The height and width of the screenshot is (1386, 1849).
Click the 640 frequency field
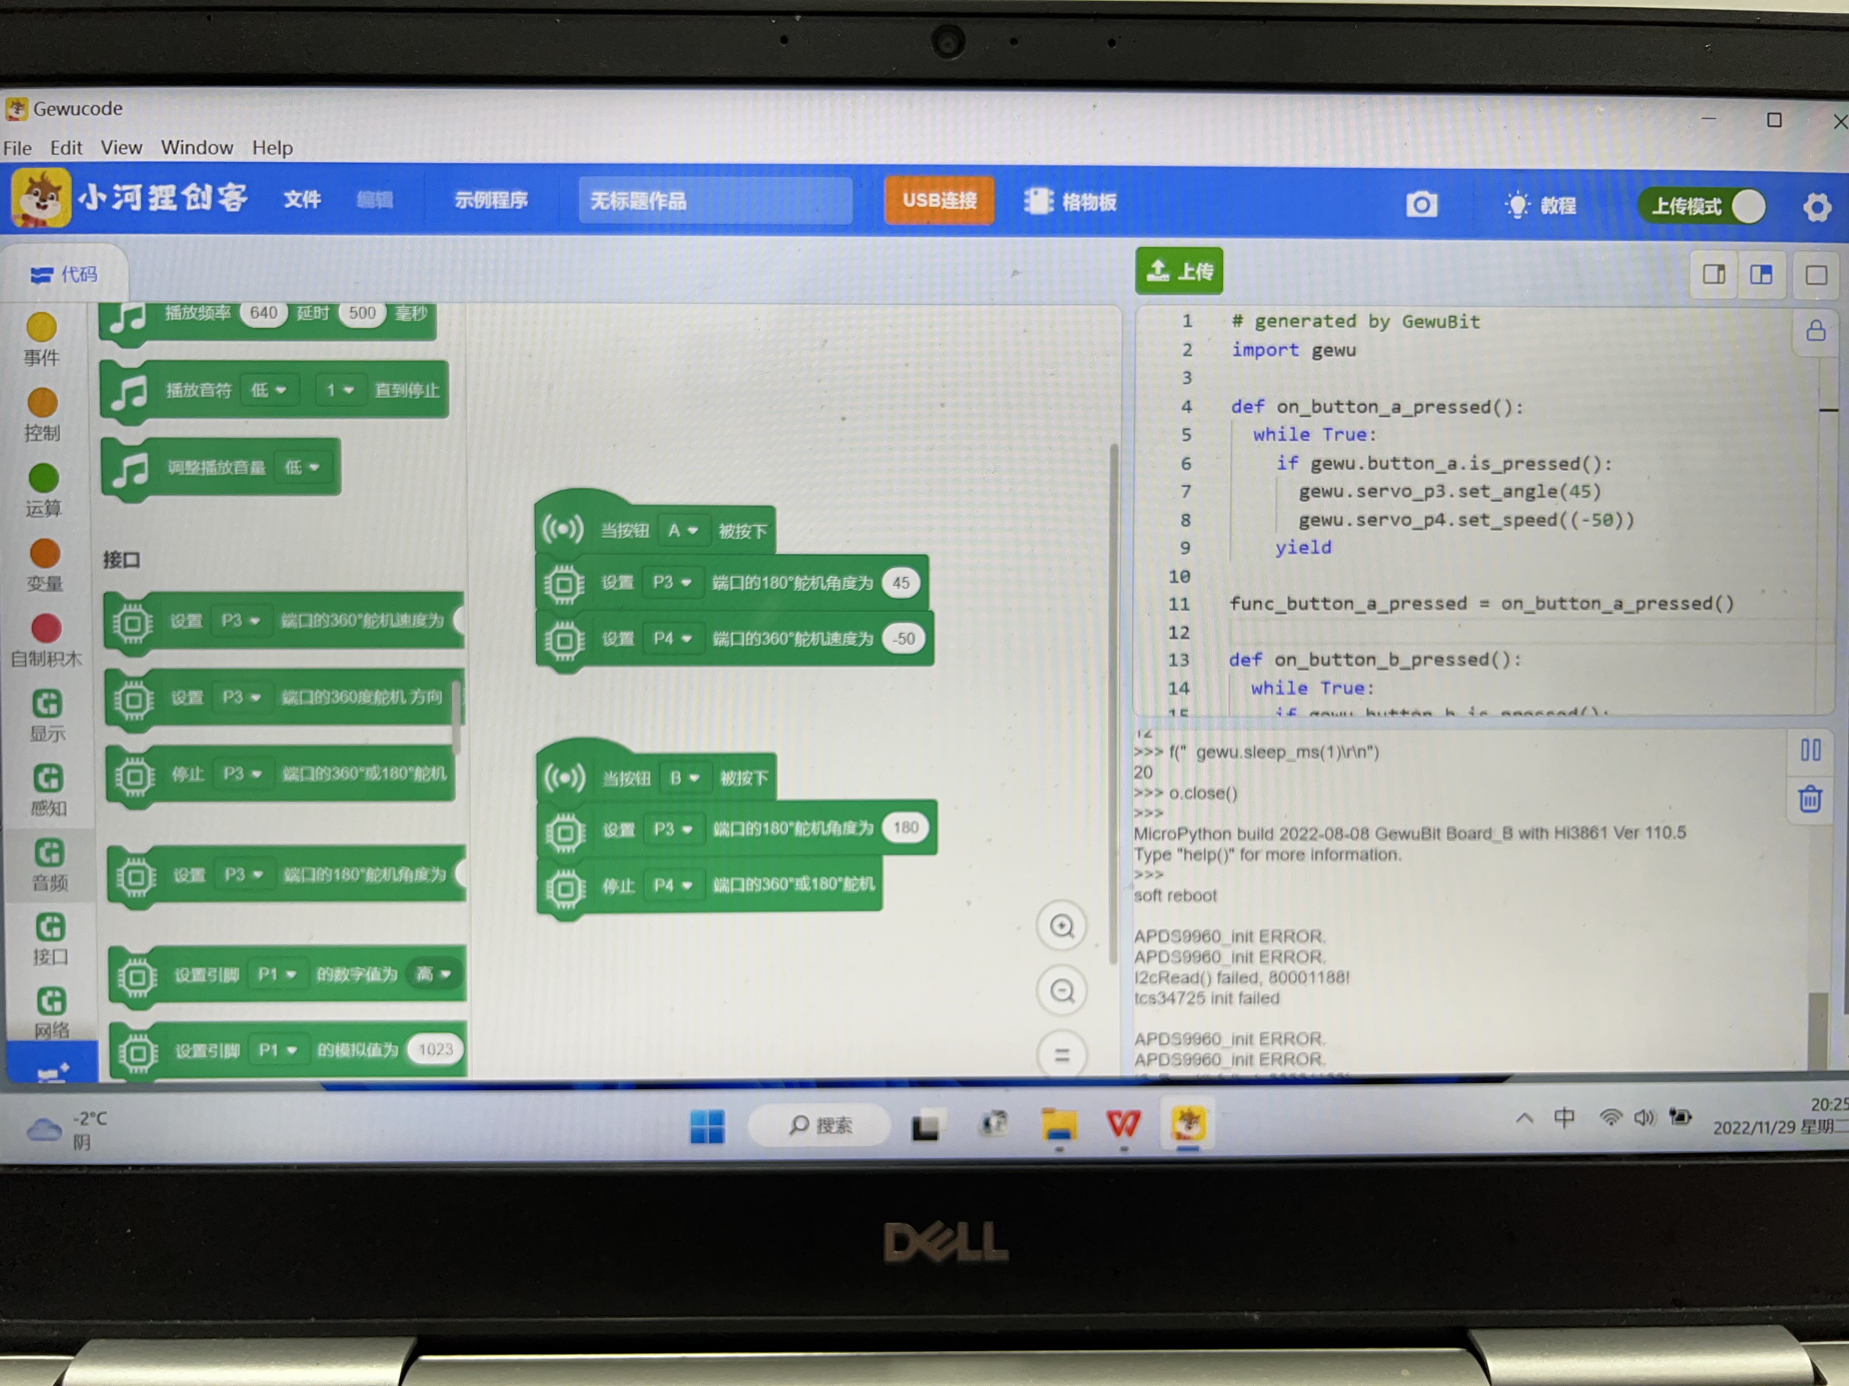263,313
